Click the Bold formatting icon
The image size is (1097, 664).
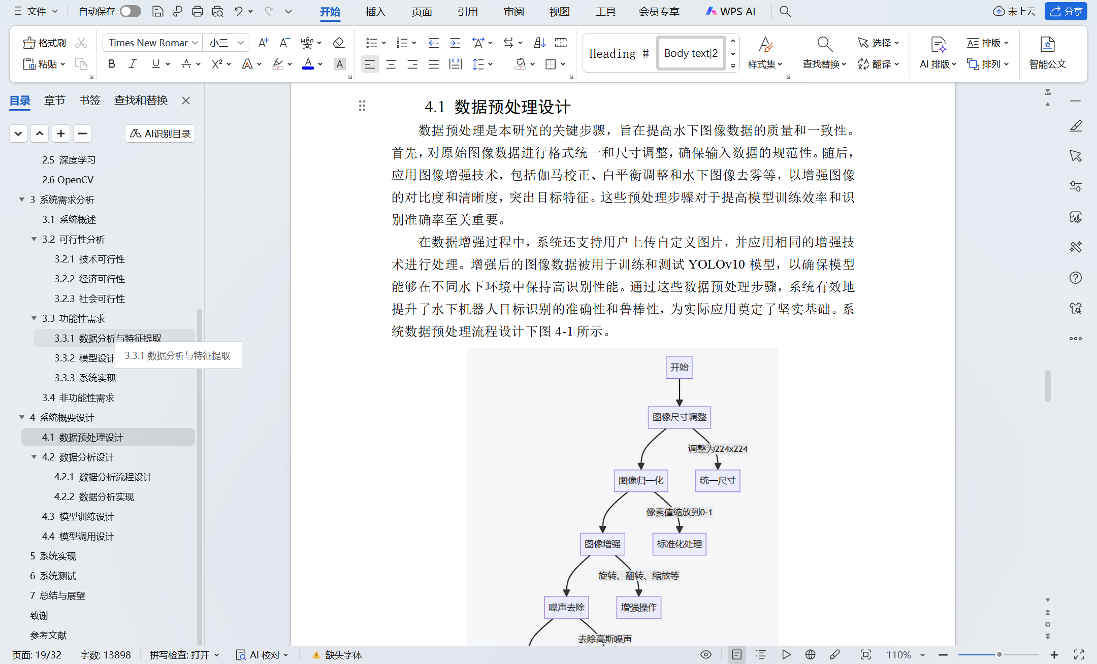pos(111,64)
